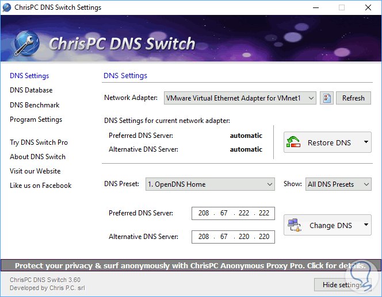The height and width of the screenshot is (297, 382).
Task: Open the DNS Database section
Action: [x=31, y=90]
